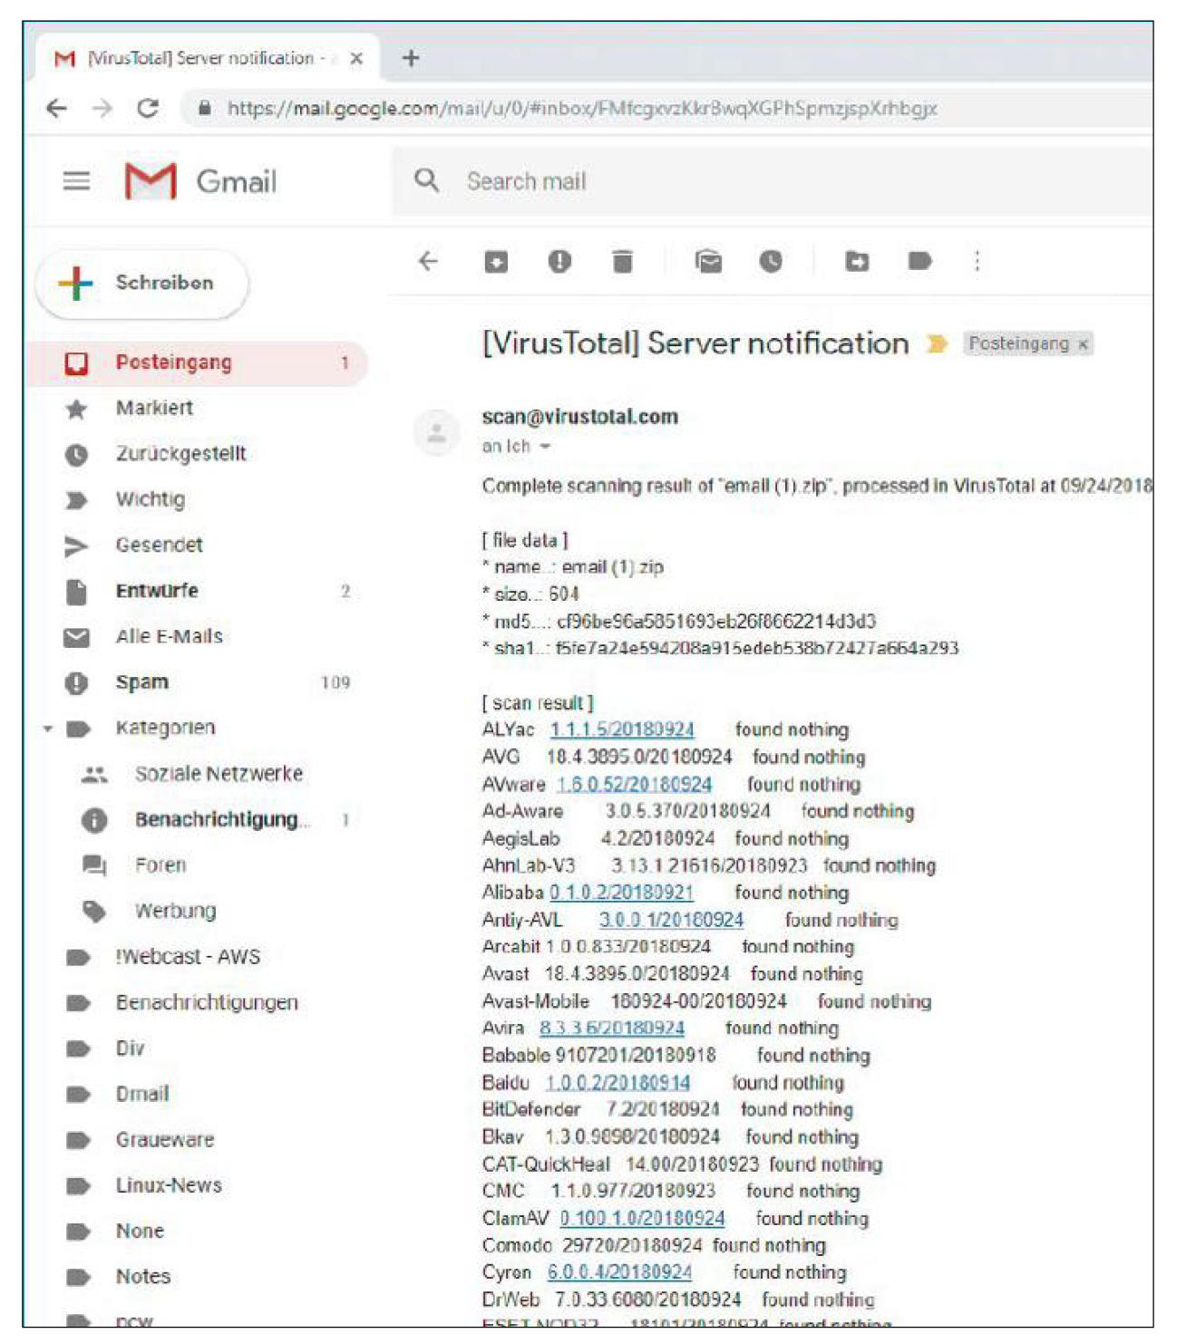Open ClamAV link 0.100.1.0/20180924
The image size is (1186, 1343).
click(642, 1219)
